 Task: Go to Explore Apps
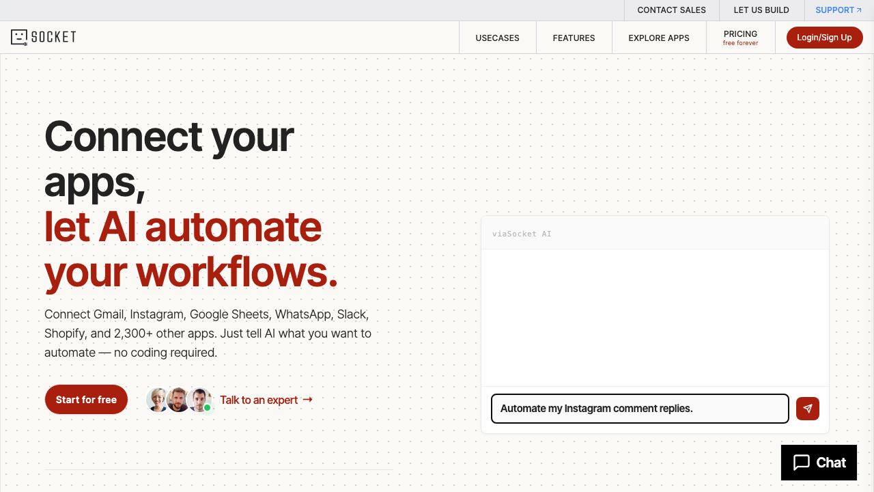click(659, 38)
